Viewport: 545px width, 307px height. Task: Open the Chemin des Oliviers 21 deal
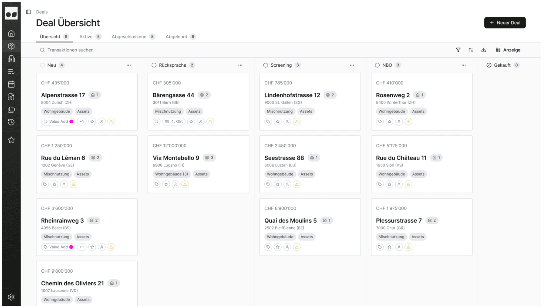click(x=72, y=283)
